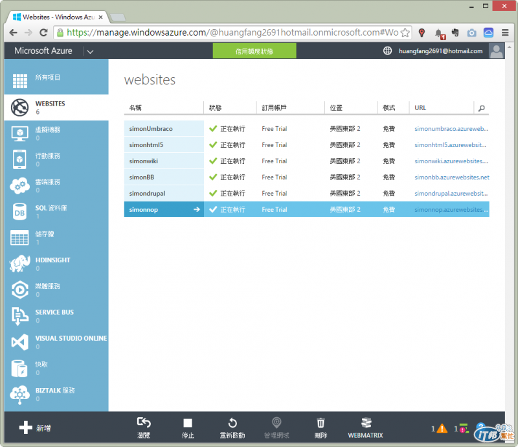This screenshot has width=518, height=447.
Task: Select the simonhtml5 website row
Action: (306, 145)
